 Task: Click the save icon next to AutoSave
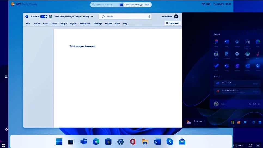coord(50,17)
